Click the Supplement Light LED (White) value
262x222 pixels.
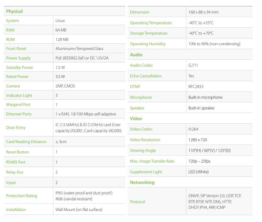(199, 172)
